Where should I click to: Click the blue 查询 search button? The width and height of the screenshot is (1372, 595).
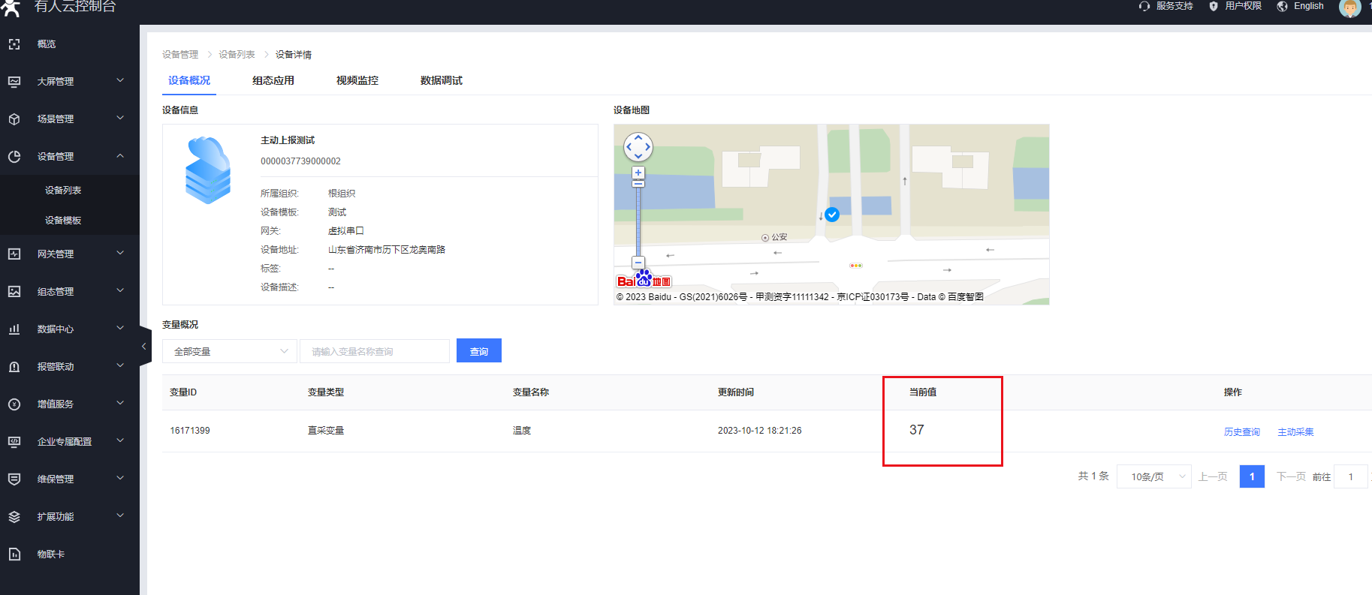coord(479,351)
